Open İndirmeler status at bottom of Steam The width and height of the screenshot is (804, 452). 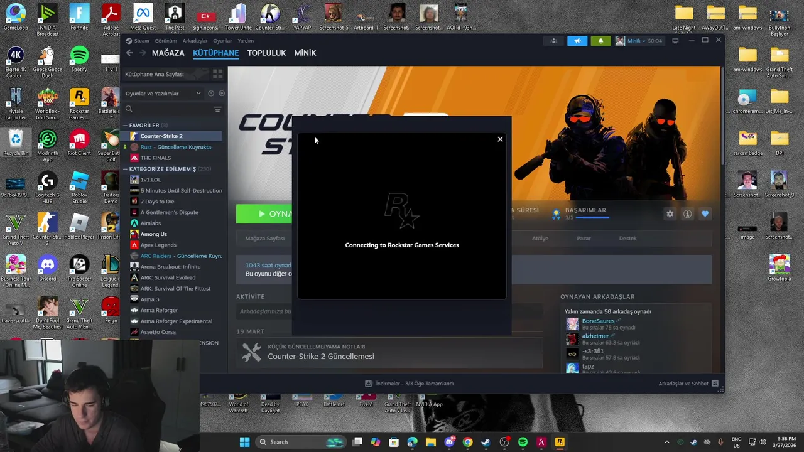pos(409,384)
